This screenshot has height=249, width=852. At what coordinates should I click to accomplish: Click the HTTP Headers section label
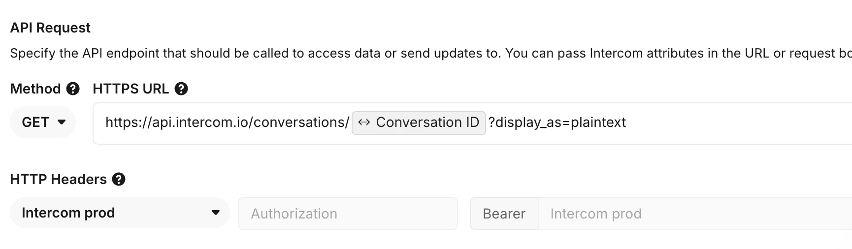(58, 179)
